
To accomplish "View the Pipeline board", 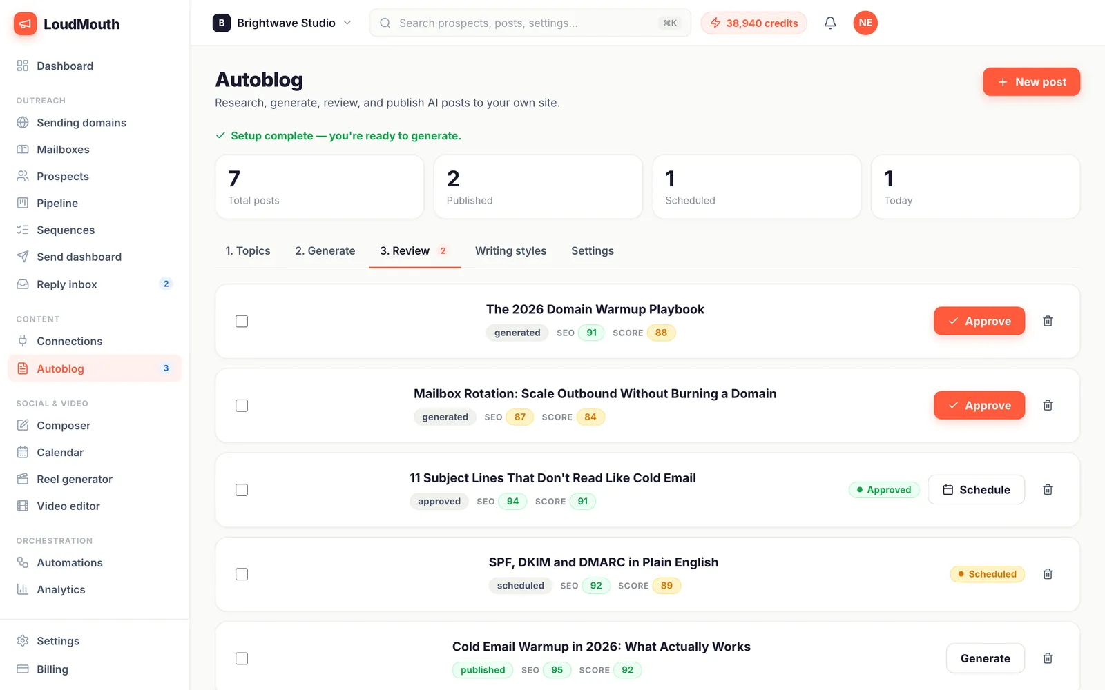I will pos(95,203).
